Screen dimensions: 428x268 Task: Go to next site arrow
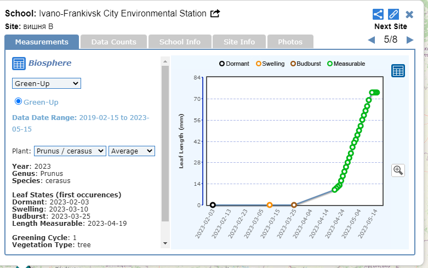click(x=409, y=40)
